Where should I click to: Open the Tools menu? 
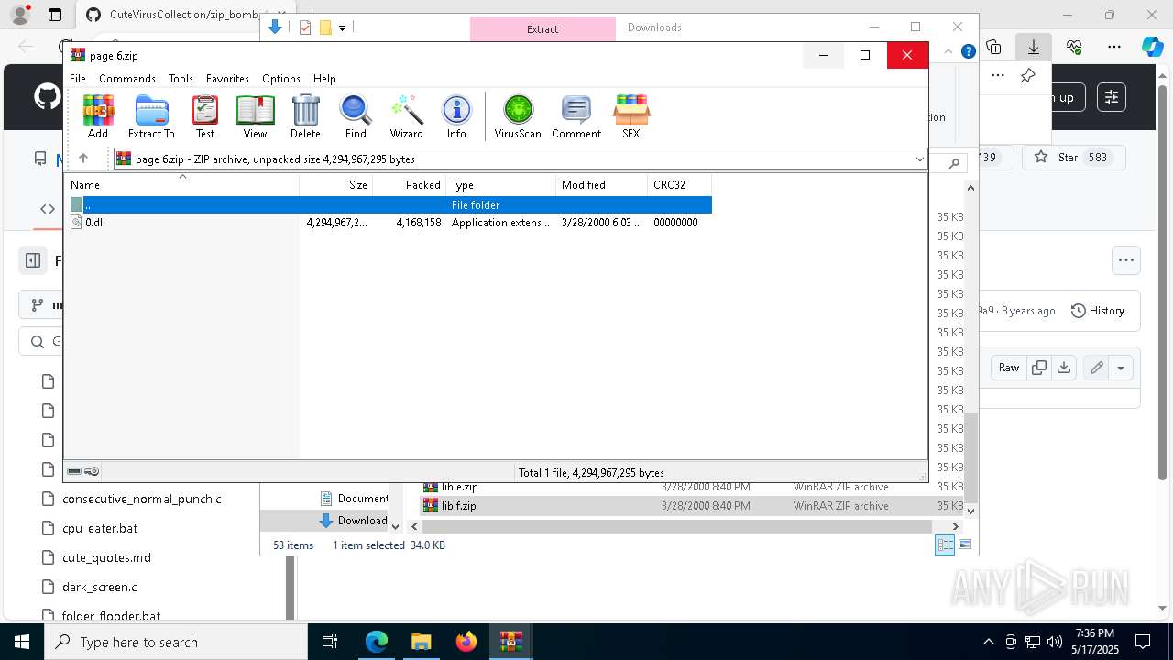(181, 79)
